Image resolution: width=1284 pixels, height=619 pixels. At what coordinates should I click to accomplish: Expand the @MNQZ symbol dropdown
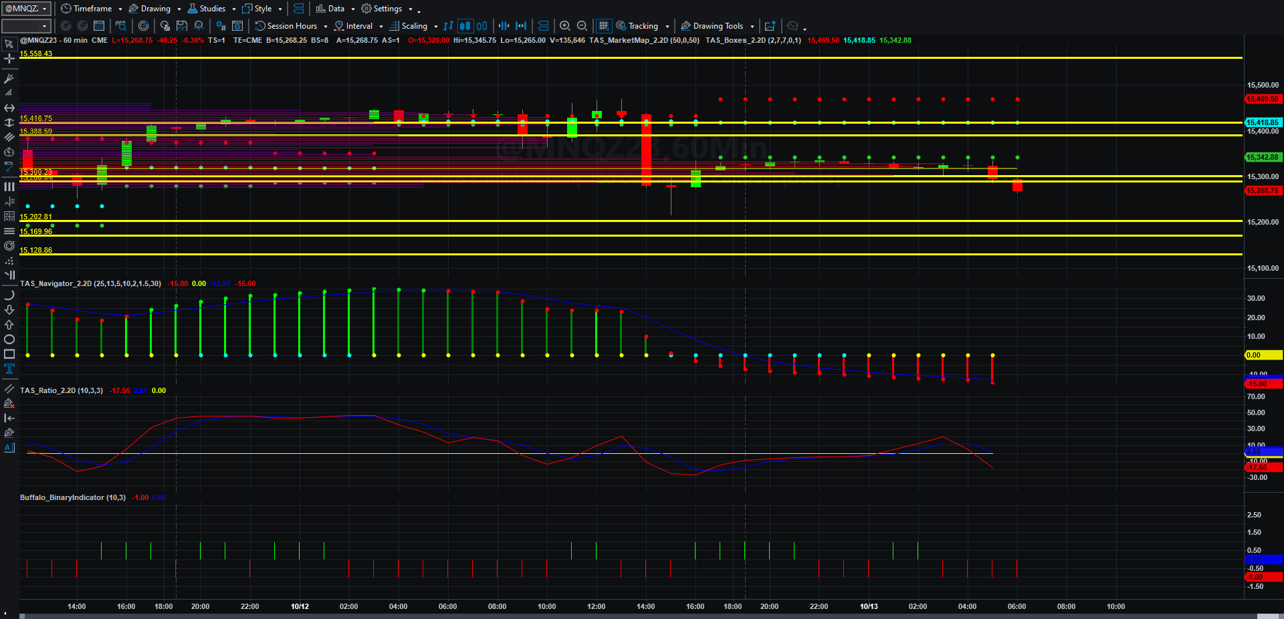(26, 9)
